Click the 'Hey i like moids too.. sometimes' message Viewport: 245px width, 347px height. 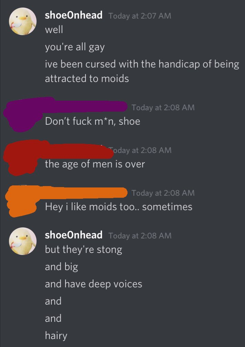[119, 207]
